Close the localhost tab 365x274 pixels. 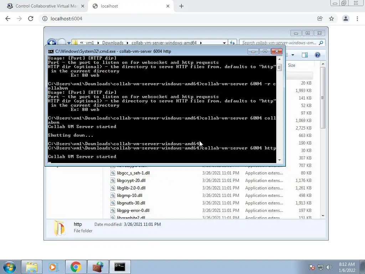click(x=168, y=6)
